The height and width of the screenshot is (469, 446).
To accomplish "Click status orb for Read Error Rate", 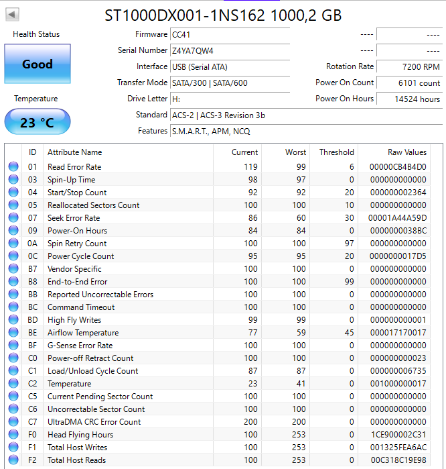I will point(13,167).
